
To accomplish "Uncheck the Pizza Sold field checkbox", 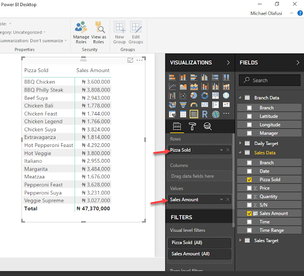I will pos(249,180).
